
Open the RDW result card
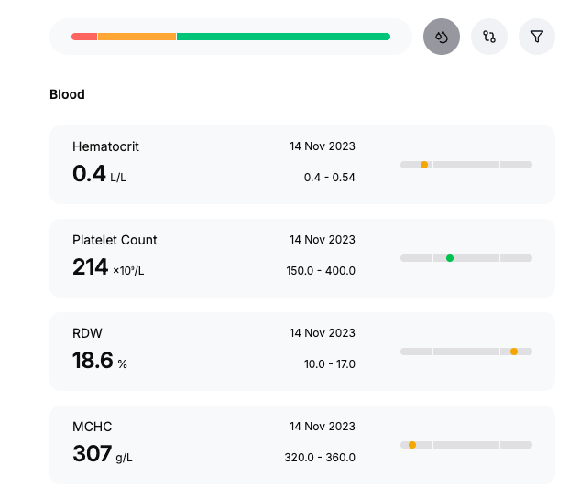point(302,352)
